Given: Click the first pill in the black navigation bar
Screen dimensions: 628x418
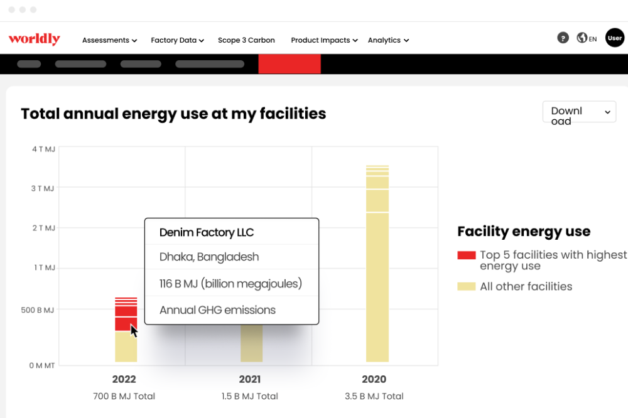Looking at the screenshot, I should [x=29, y=64].
